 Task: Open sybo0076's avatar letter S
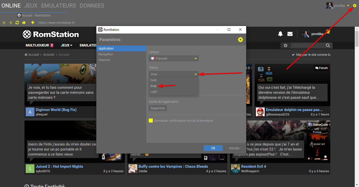pyautogui.click(x=30, y=169)
